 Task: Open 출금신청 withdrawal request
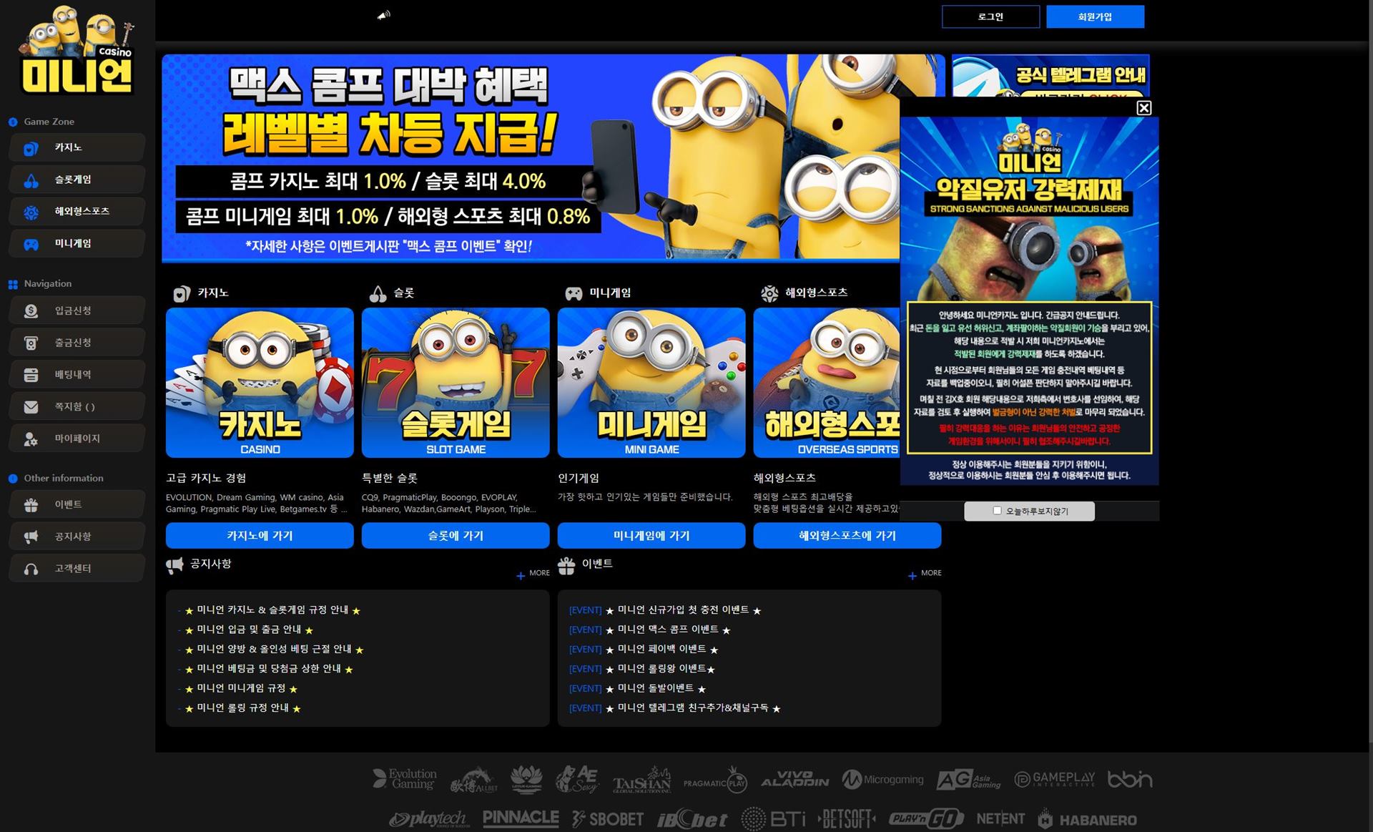[x=77, y=343]
